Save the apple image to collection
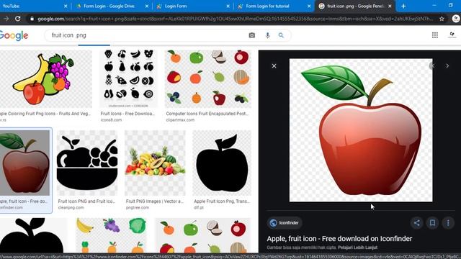Screen dimensions: 461x259 (432, 223)
